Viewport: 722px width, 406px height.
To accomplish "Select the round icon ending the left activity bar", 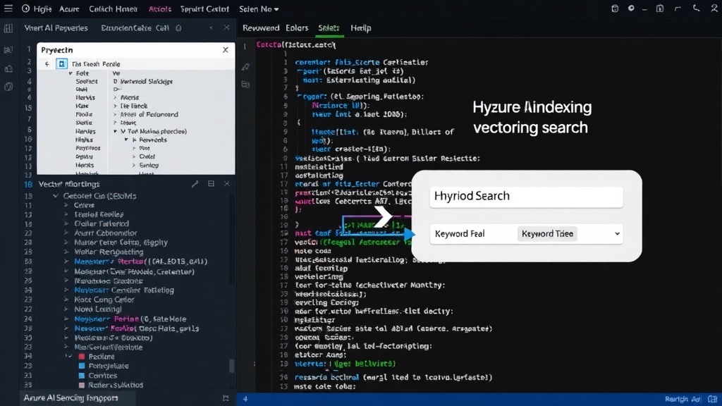I will coord(8,87).
